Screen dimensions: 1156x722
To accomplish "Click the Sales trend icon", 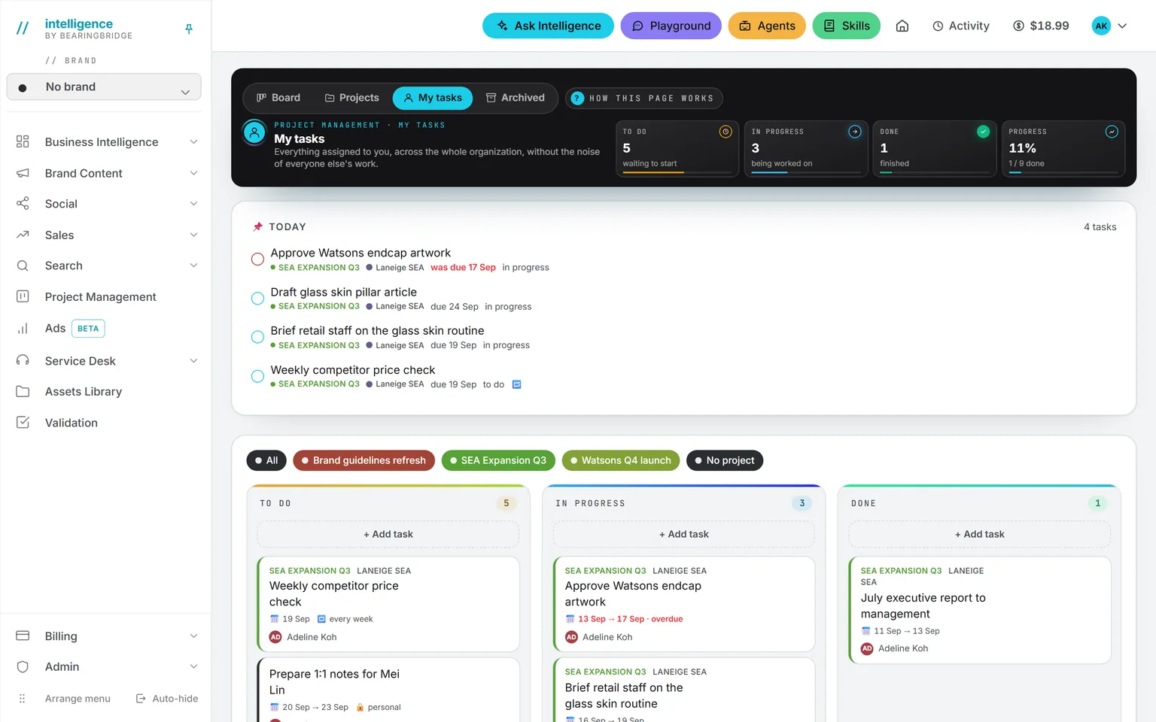I will click(x=23, y=235).
